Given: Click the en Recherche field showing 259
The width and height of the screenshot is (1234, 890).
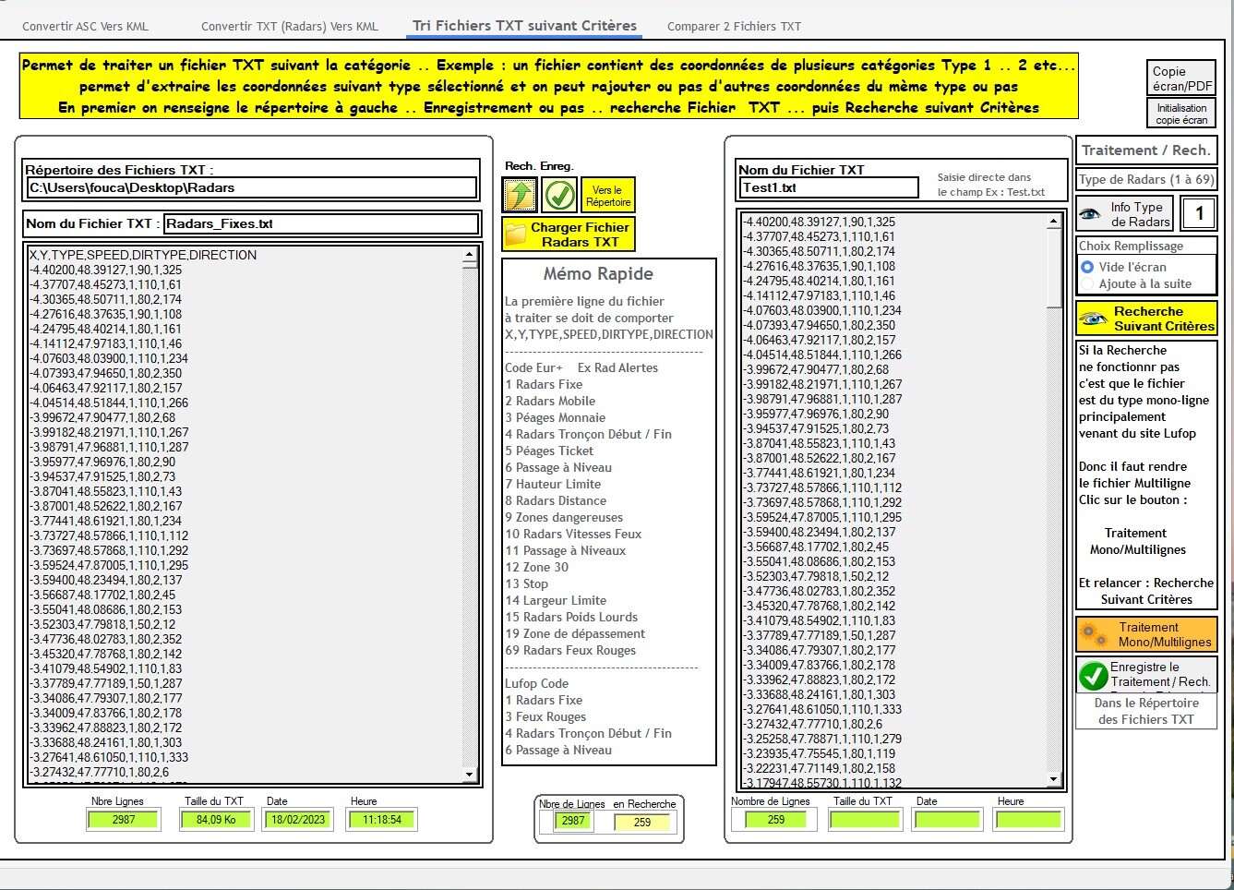Looking at the screenshot, I should (x=642, y=822).
